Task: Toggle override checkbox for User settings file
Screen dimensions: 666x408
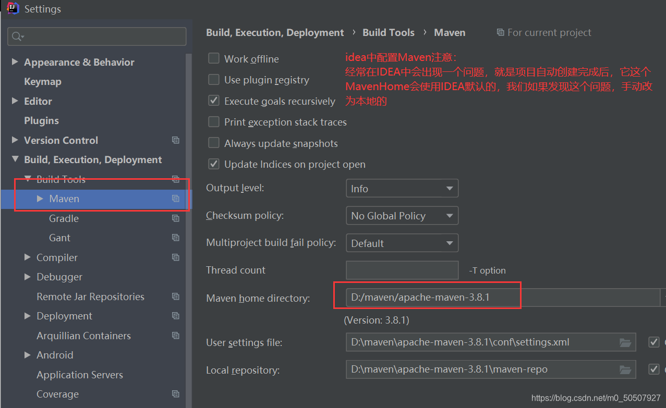Action: (x=653, y=342)
